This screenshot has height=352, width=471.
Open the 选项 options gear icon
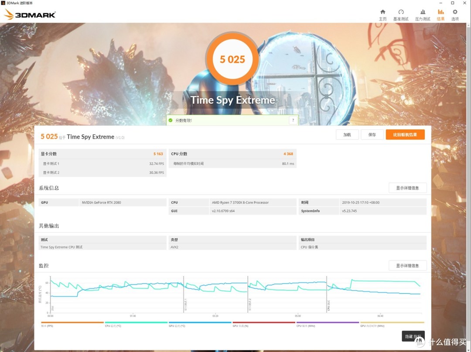click(455, 15)
